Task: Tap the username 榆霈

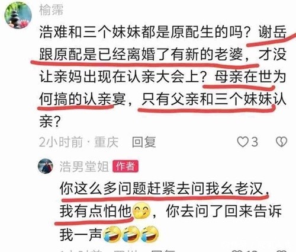Action: coord(52,10)
